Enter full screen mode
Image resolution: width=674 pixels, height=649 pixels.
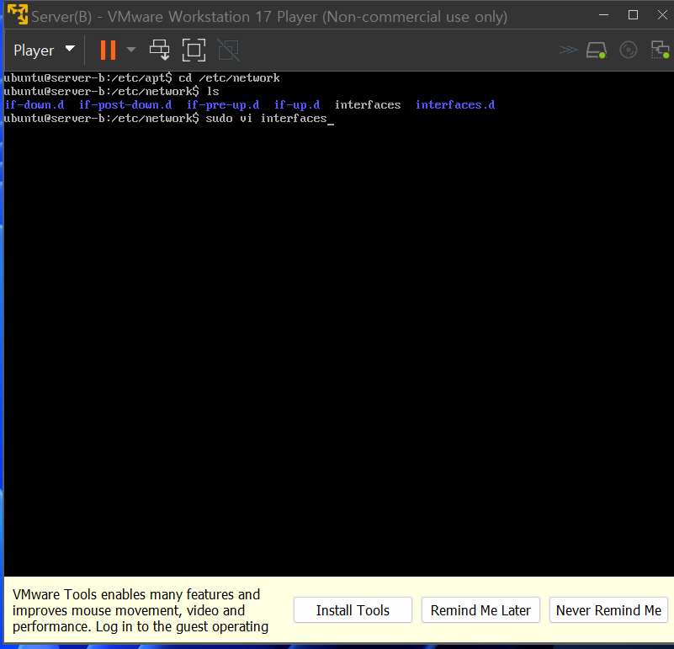point(194,50)
